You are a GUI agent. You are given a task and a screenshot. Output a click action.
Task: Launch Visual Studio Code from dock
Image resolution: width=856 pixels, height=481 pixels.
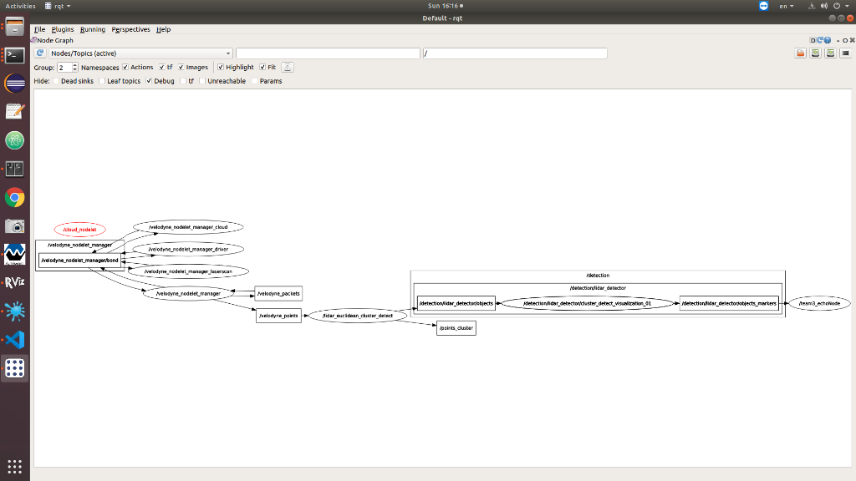point(15,340)
